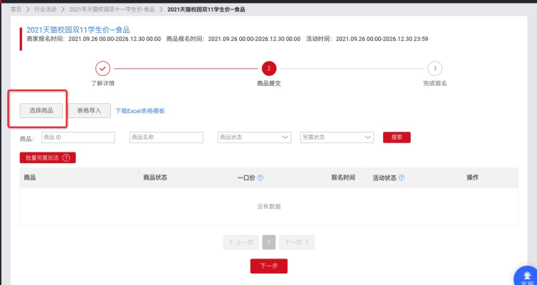Viewport: 537px width, 285px height.
Task: Open 行业活动 breadcrumb link
Action: (x=46, y=9)
